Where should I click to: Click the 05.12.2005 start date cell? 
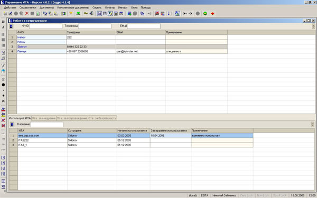coord(134,140)
